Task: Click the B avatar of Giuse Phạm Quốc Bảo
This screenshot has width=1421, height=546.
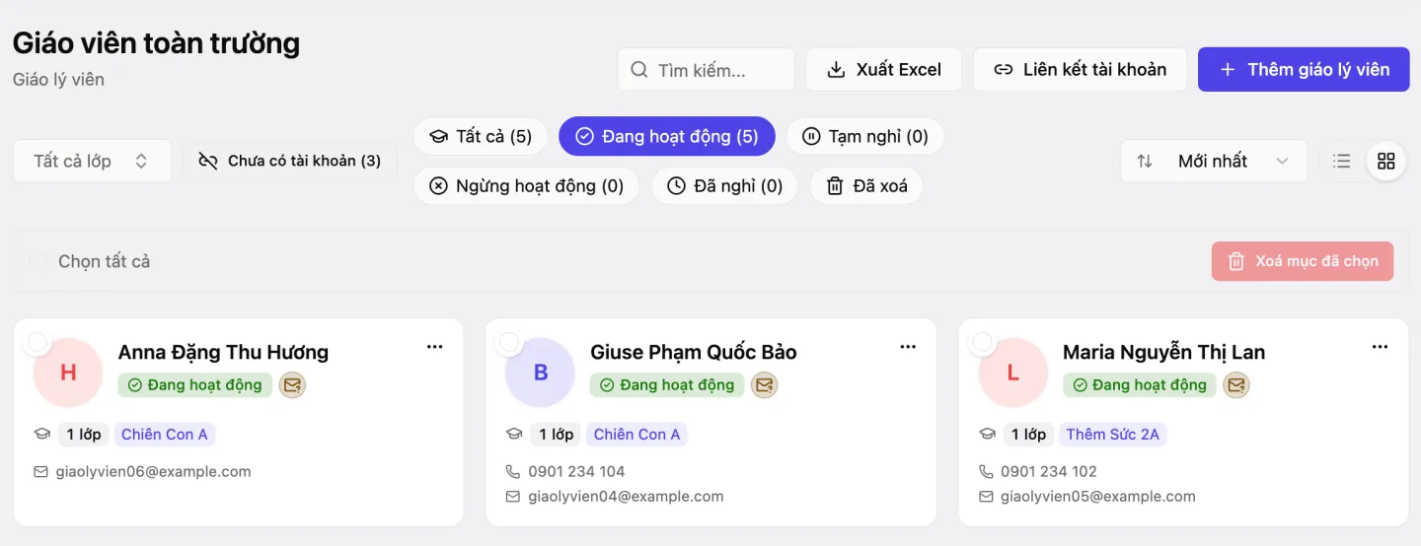Action: point(541,373)
